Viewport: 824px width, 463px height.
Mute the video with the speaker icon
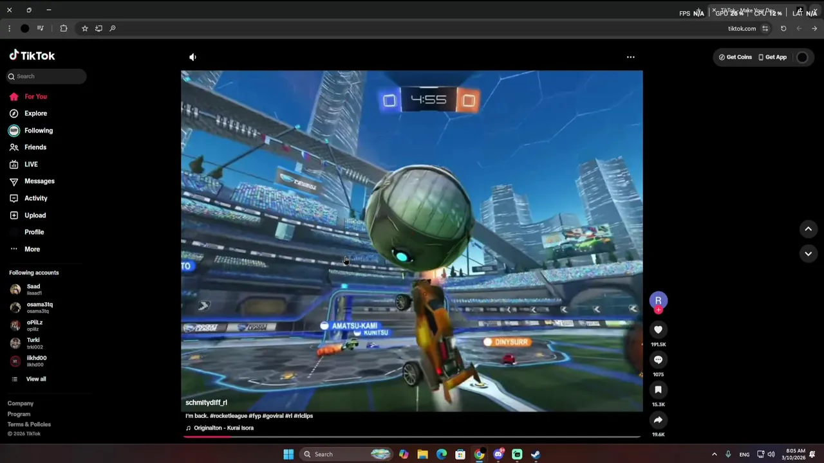pyautogui.click(x=192, y=57)
